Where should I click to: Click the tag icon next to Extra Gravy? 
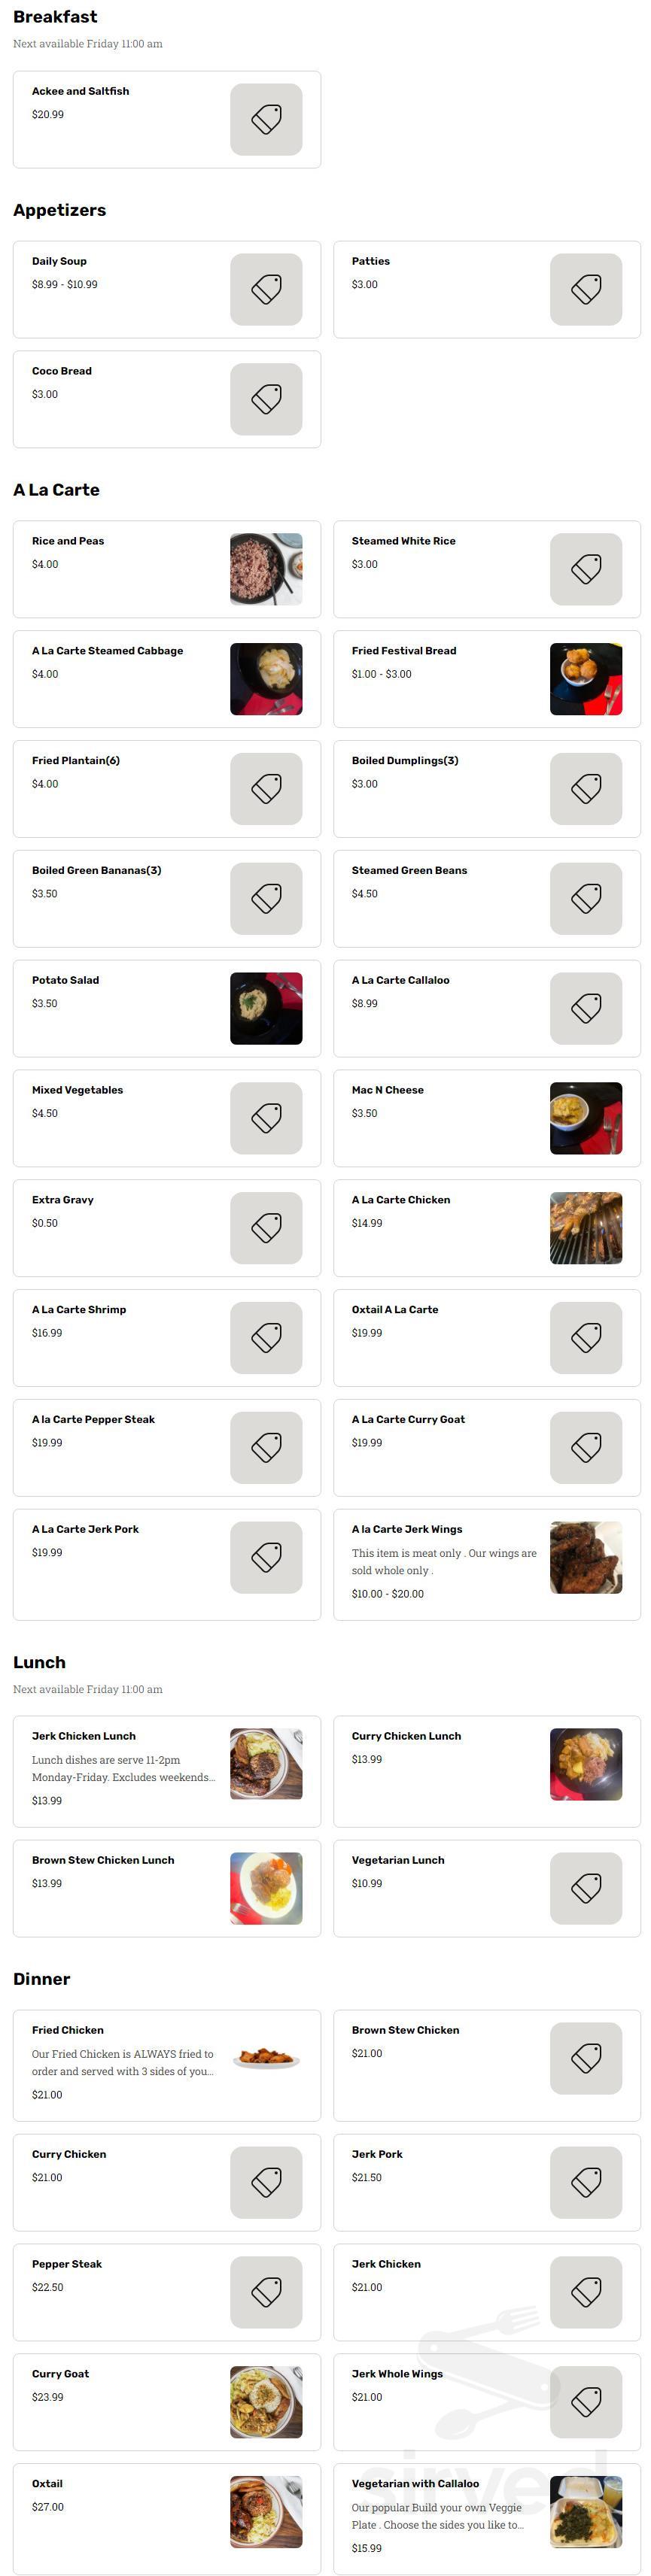pos(266,1228)
